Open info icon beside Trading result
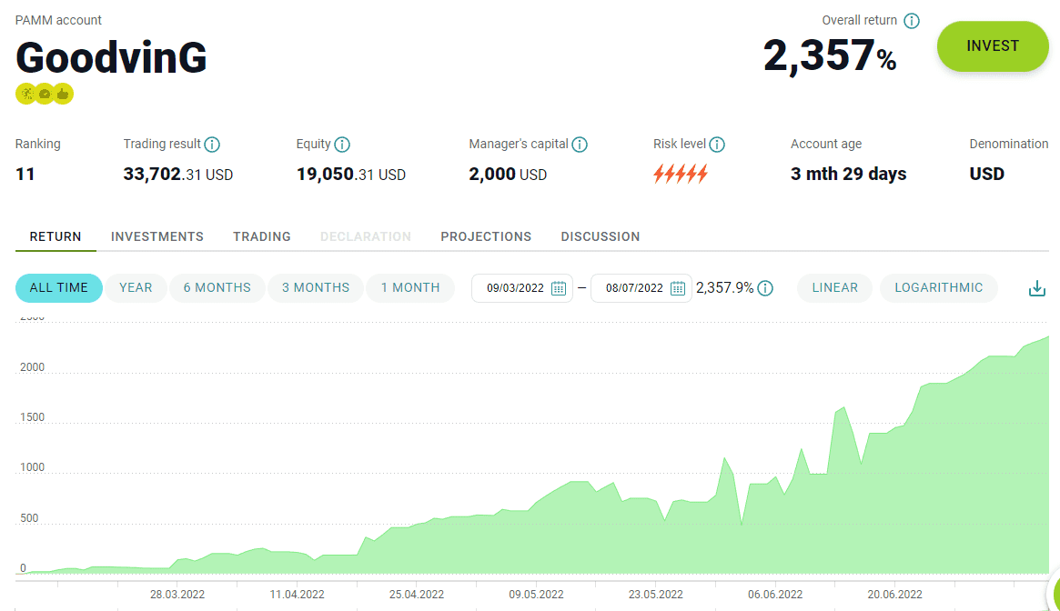Screen dimensions: 1060x611 point(212,145)
